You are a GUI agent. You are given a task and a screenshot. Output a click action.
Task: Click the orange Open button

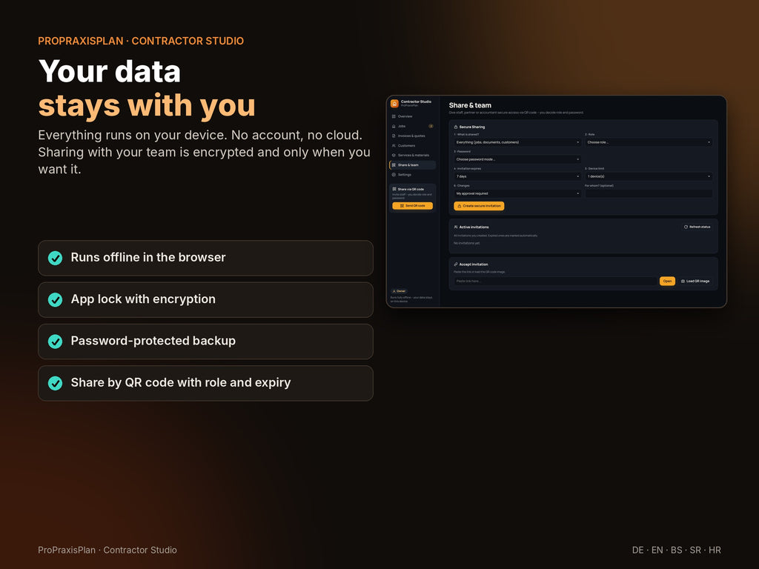pyautogui.click(x=667, y=281)
